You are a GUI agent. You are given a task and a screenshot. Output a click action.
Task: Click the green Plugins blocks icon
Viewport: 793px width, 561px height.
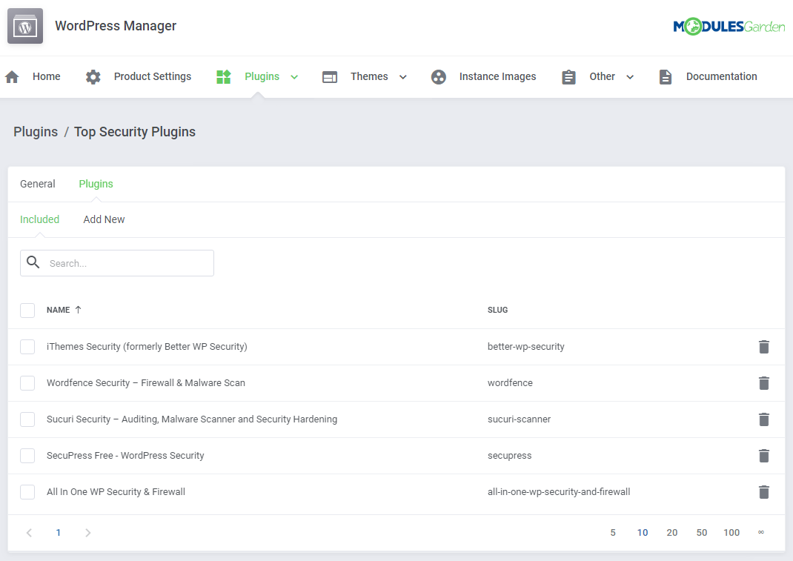pos(224,77)
